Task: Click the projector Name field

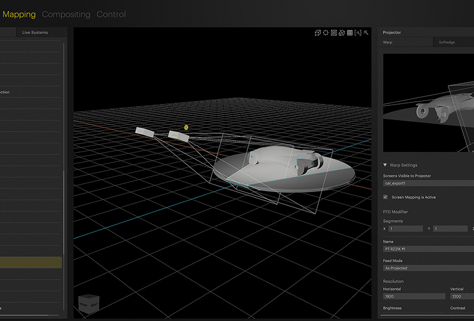Action: 429,249
